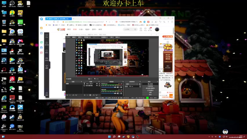Click the second mixer volume slider
This screenshot has width=247, height=139.
[109, 93]
